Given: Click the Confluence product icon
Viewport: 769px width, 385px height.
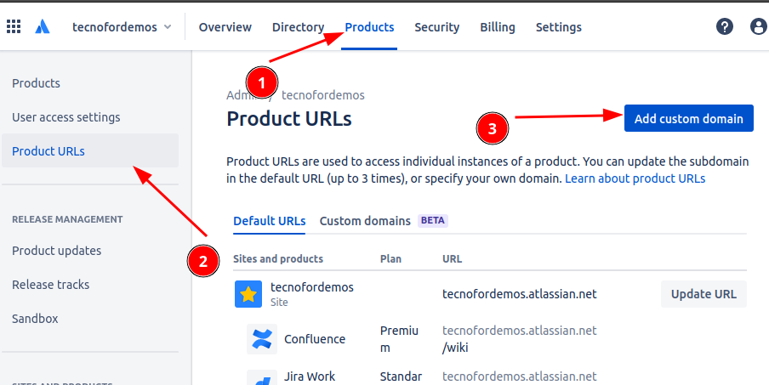Looking at the screenshot, I should click(260, 338).
